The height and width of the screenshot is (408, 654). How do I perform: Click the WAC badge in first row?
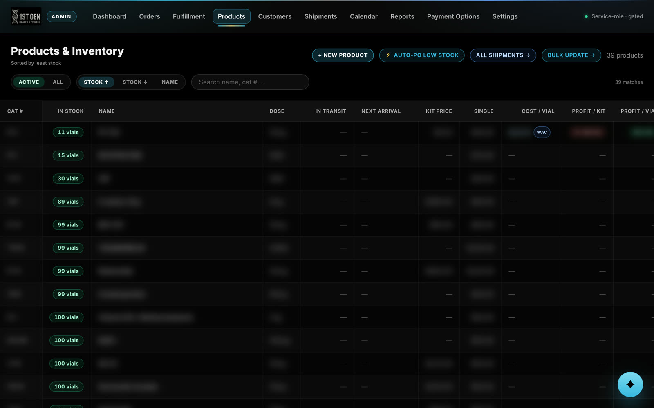[542, 132]
